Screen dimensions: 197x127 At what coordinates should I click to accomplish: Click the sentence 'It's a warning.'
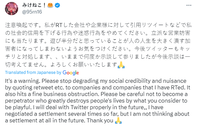click(x=22, y=81)
